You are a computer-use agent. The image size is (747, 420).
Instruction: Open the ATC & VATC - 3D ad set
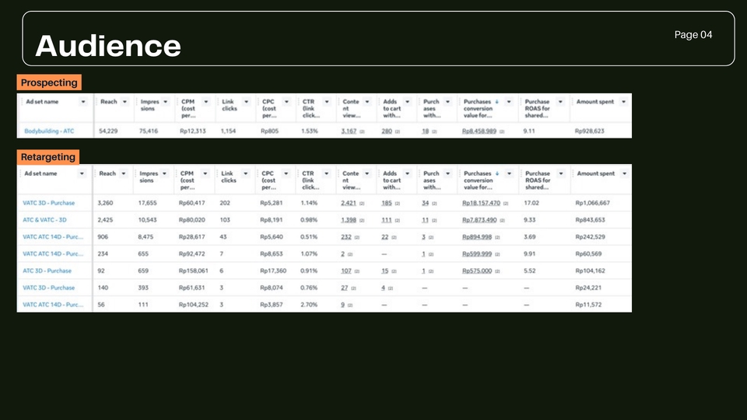(45, 220)
